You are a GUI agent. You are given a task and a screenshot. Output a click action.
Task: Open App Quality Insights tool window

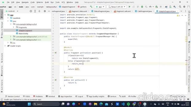[95, 96]
